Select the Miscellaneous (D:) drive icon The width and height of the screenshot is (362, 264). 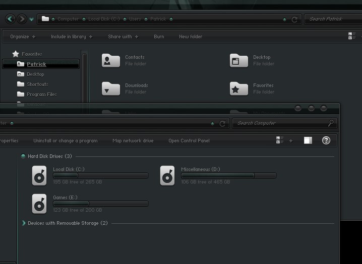[167, 175]
